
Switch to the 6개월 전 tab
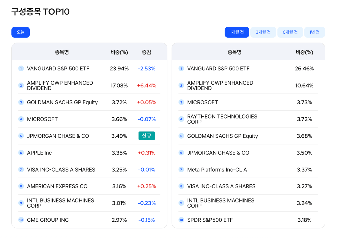[290, 32]
